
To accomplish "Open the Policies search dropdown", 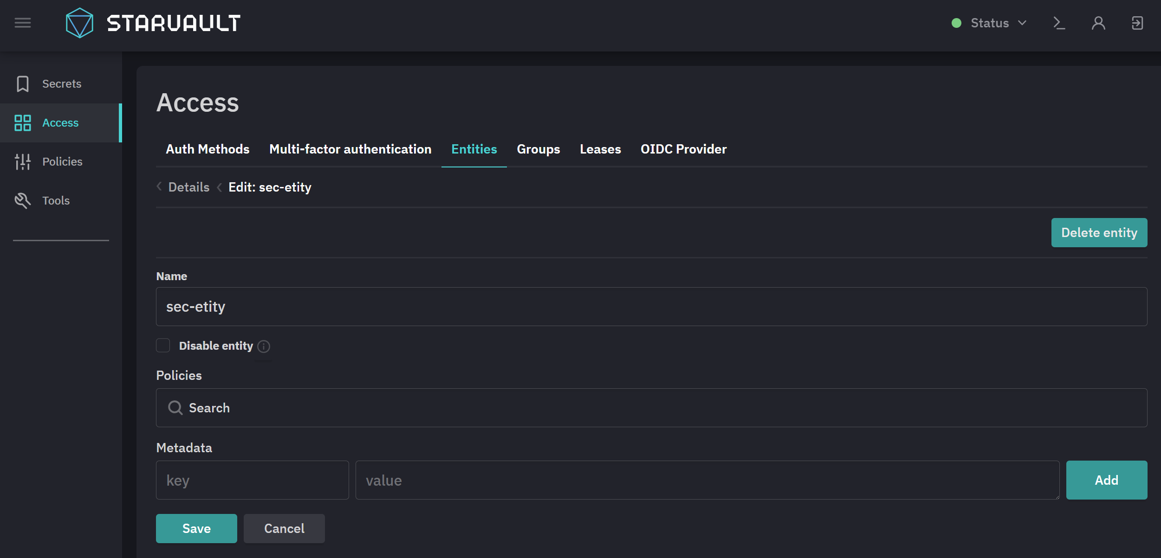I will [x=651, y=408].
